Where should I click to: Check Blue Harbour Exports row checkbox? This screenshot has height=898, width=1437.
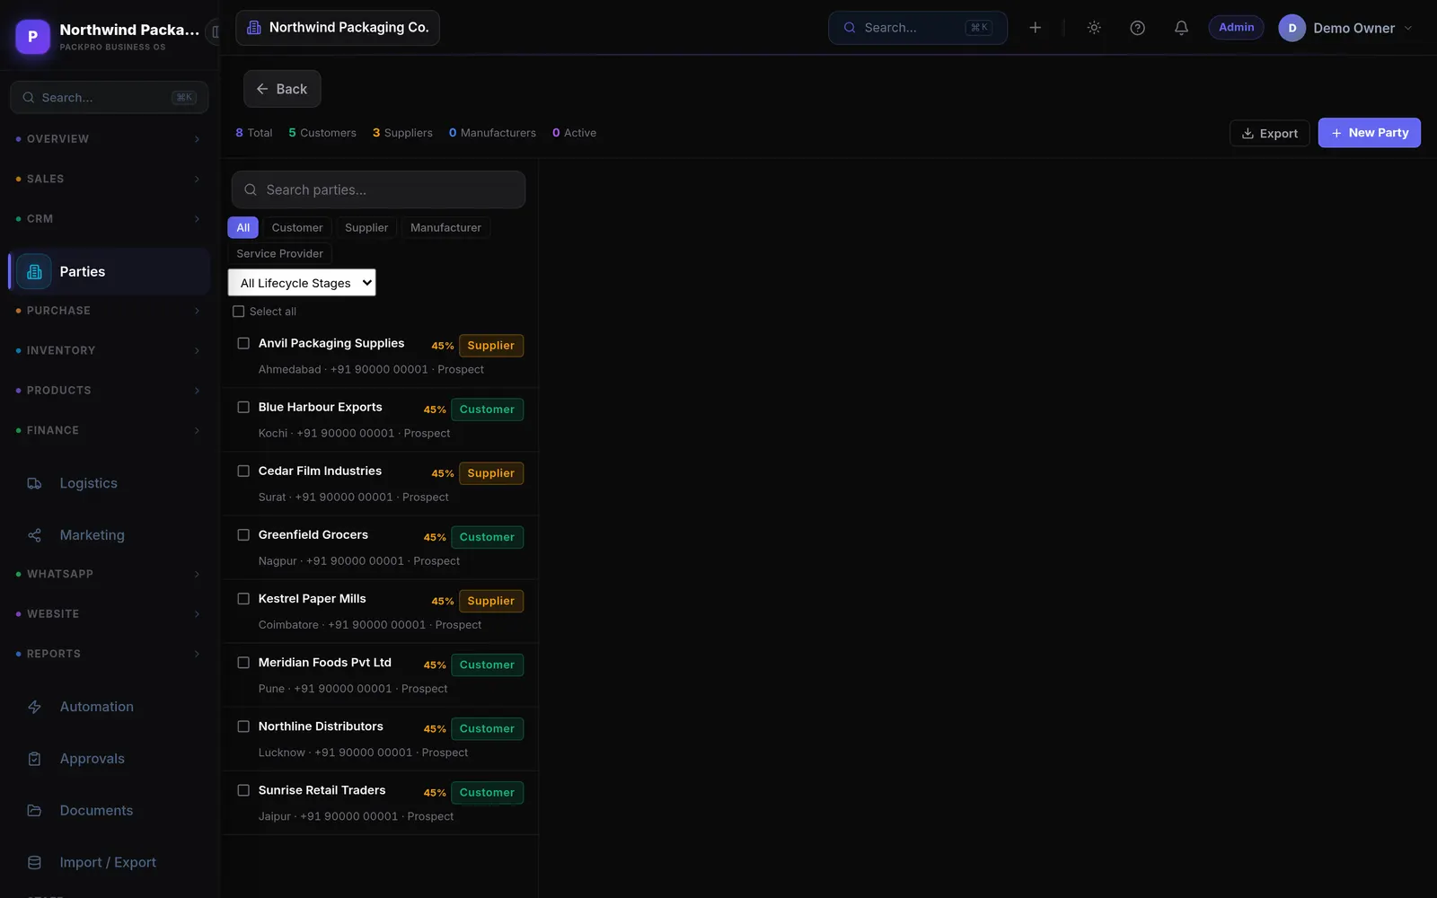(x=243, y=407)
